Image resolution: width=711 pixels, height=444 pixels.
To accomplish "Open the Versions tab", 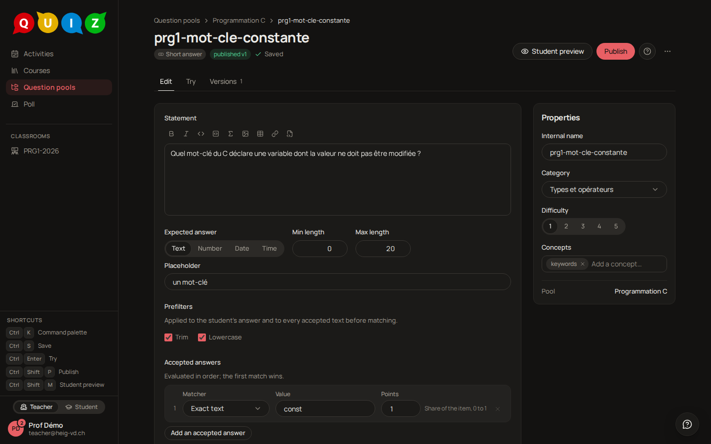I will pos(226,81).
